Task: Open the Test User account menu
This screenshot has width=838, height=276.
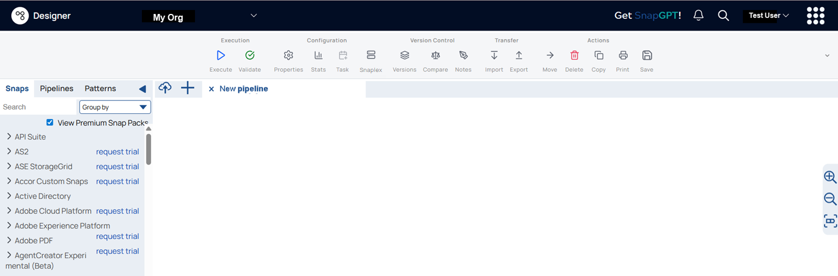Action: pyautogui.click(x=769, y=16)
